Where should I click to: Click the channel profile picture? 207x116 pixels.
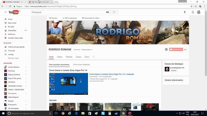pos(55,27)
